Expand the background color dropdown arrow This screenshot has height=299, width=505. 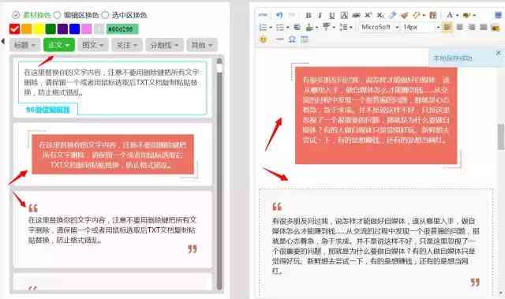(474, 16)
